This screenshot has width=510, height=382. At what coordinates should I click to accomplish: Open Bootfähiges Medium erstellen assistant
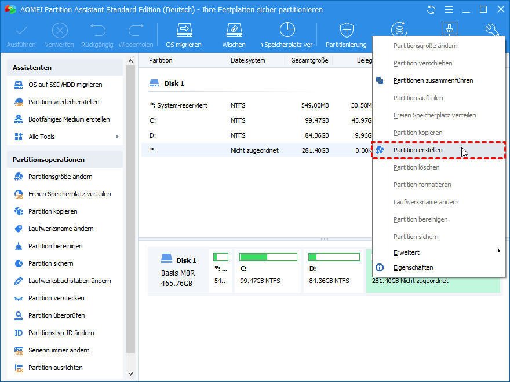click(x=69, y=119)
